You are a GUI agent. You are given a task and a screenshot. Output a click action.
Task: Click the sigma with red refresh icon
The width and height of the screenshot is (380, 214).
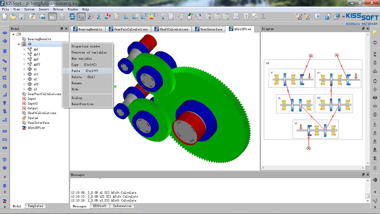(x=91, y=16)
